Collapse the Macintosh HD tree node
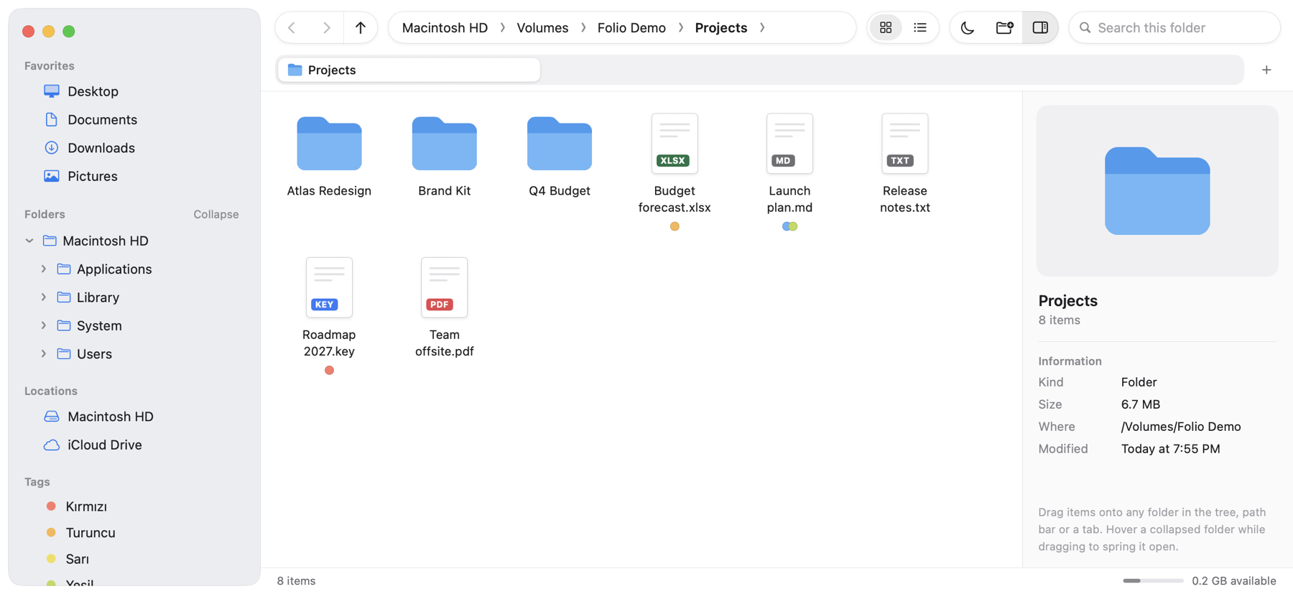The width and height of the screenshot is (1293, 594). 29,241
